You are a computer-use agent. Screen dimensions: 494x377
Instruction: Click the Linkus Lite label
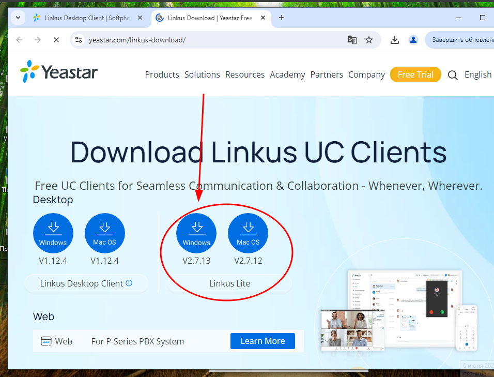point(229,283)
